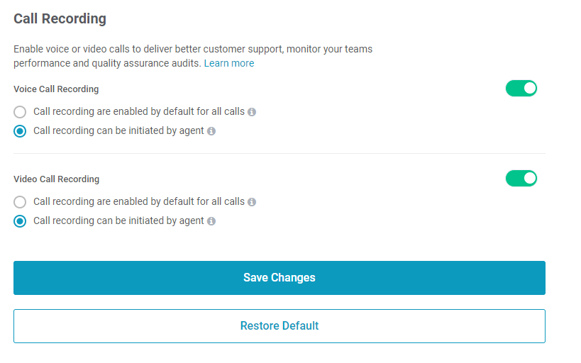Turn off the Video Call Recording switch
581x363 pixels.
point(521,179)
